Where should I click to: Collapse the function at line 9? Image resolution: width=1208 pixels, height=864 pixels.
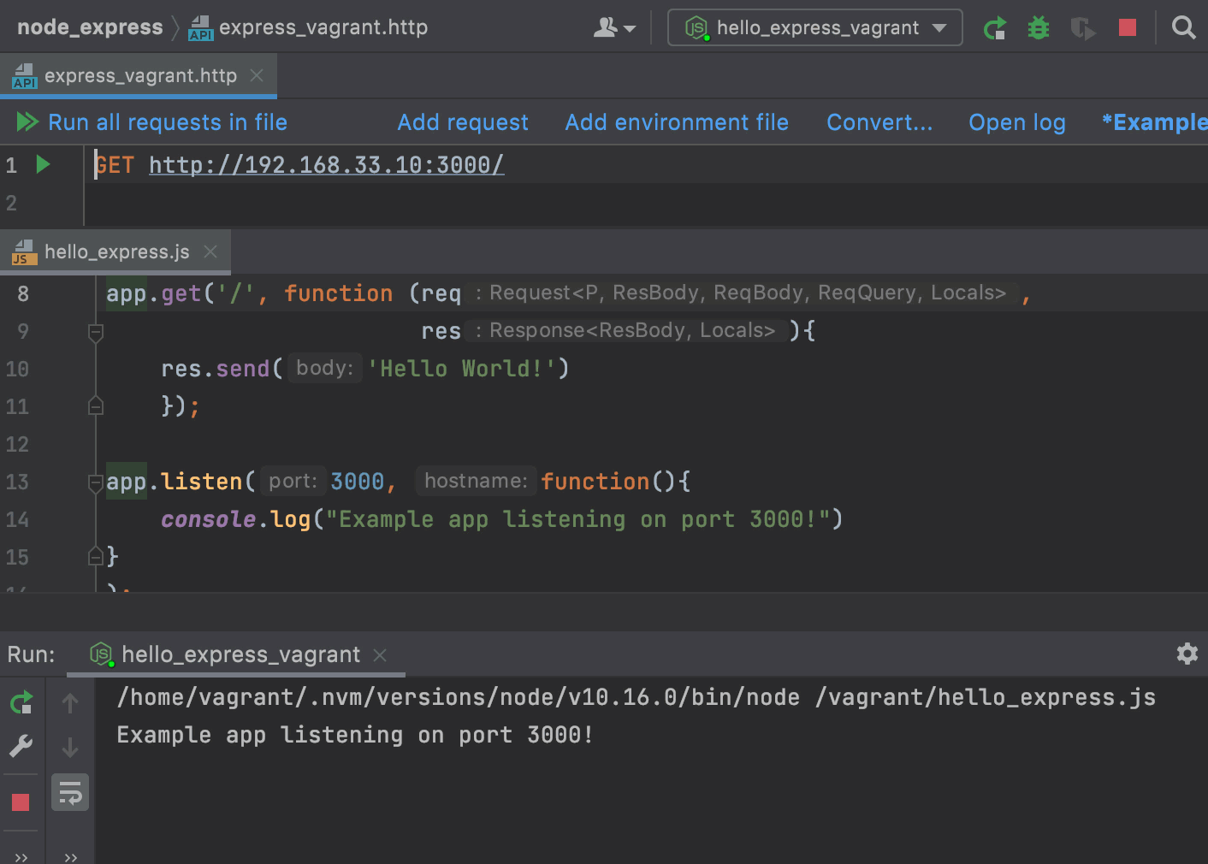click(x=95, y=334)
